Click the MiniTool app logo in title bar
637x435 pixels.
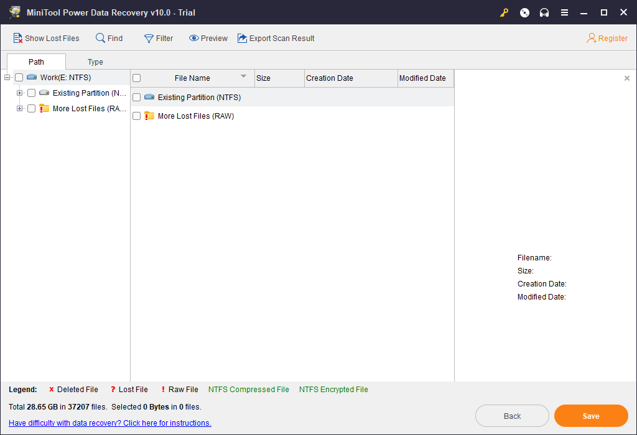(15, 12)
